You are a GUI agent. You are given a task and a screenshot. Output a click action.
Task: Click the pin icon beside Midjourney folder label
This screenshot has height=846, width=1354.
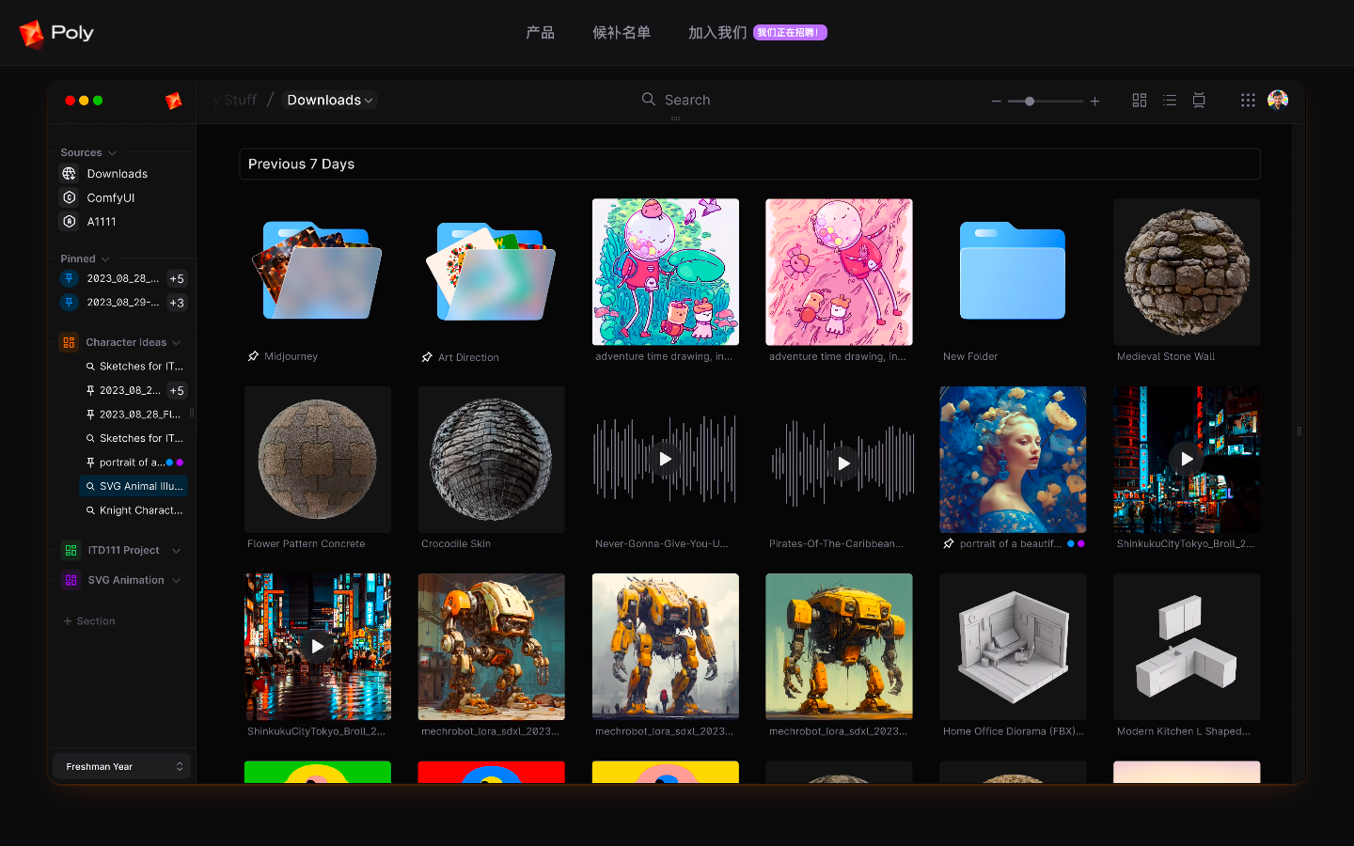point(253,356)
